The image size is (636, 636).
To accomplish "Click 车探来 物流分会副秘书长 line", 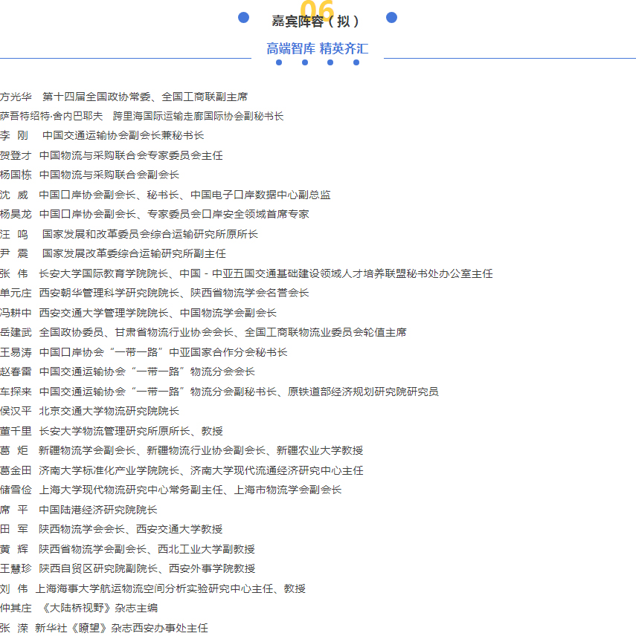I will [219, 392].
